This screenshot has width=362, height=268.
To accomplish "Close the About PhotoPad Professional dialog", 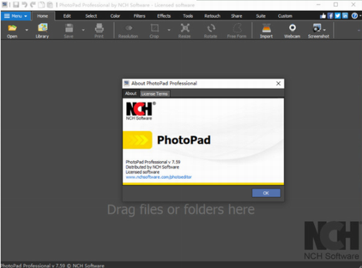I will coord(278,84).
